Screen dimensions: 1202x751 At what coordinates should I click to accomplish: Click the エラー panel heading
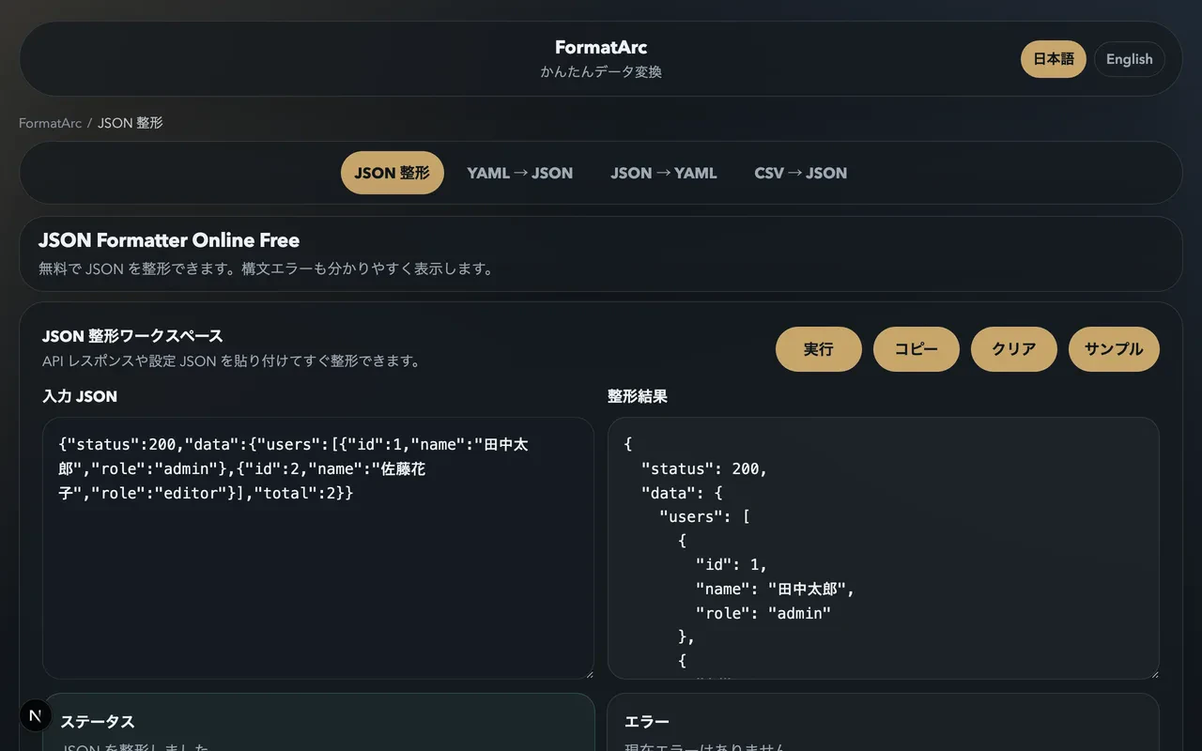647,722
